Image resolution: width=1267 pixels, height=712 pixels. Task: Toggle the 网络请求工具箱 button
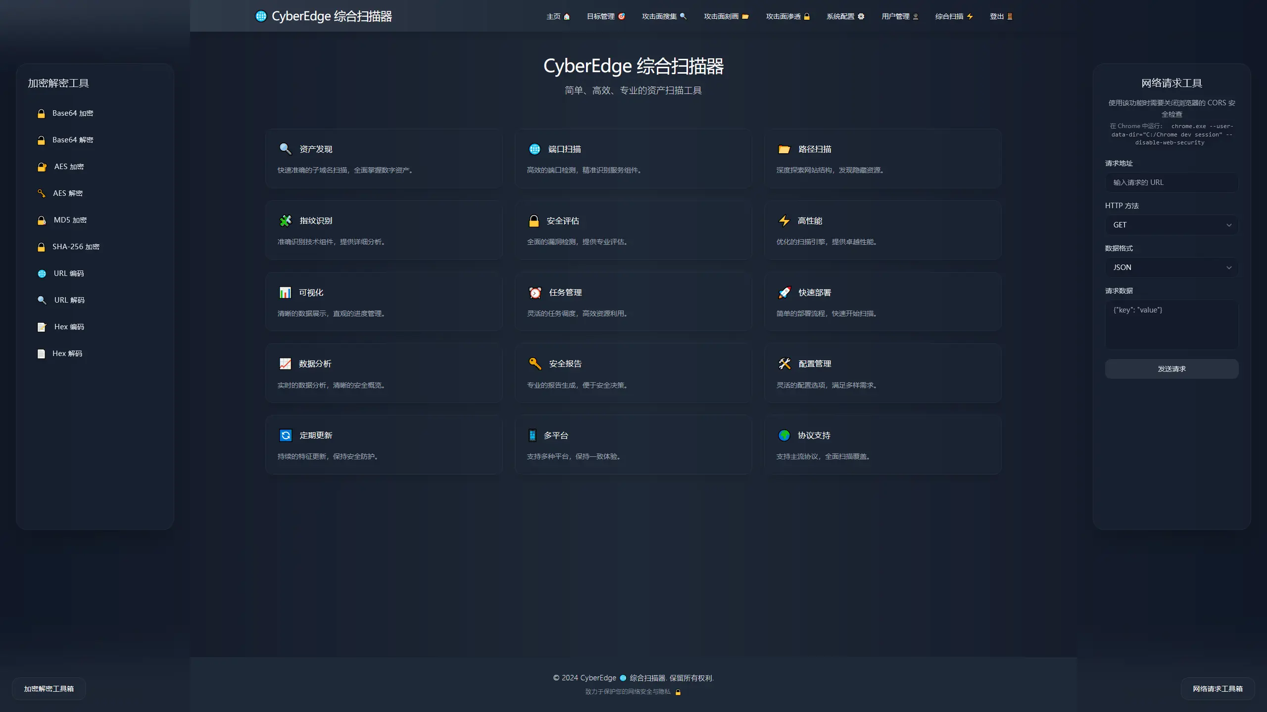[x=1218, y=689]
